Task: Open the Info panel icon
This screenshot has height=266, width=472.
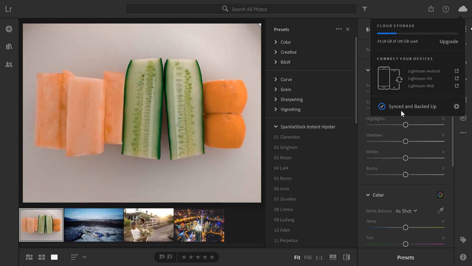Action: (x=463, y=257)
